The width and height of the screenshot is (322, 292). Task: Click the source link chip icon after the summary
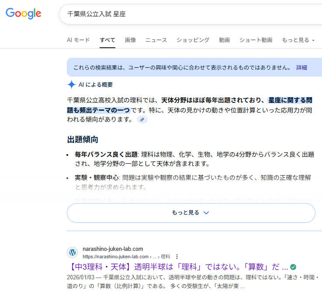[142, 120]
